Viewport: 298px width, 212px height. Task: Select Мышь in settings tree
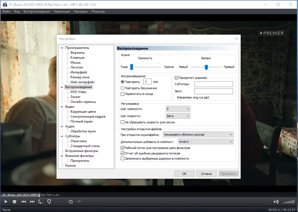pyautogui.click(x=75, y=63)
